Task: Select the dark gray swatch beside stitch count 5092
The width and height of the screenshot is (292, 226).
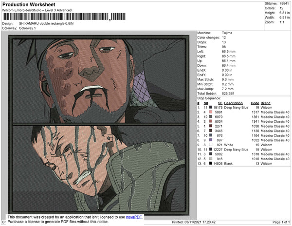Action: [x=211, y=154]
